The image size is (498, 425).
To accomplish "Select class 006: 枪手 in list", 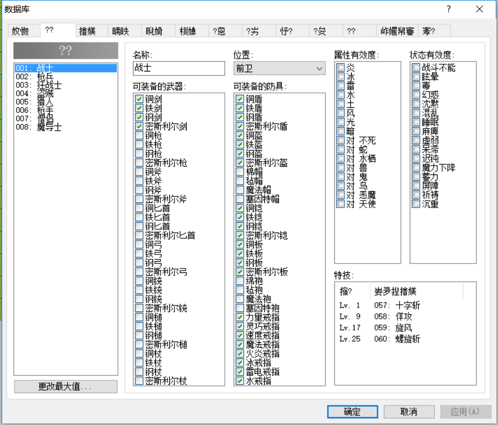I will pyautogui.click(x=66, y=110).
